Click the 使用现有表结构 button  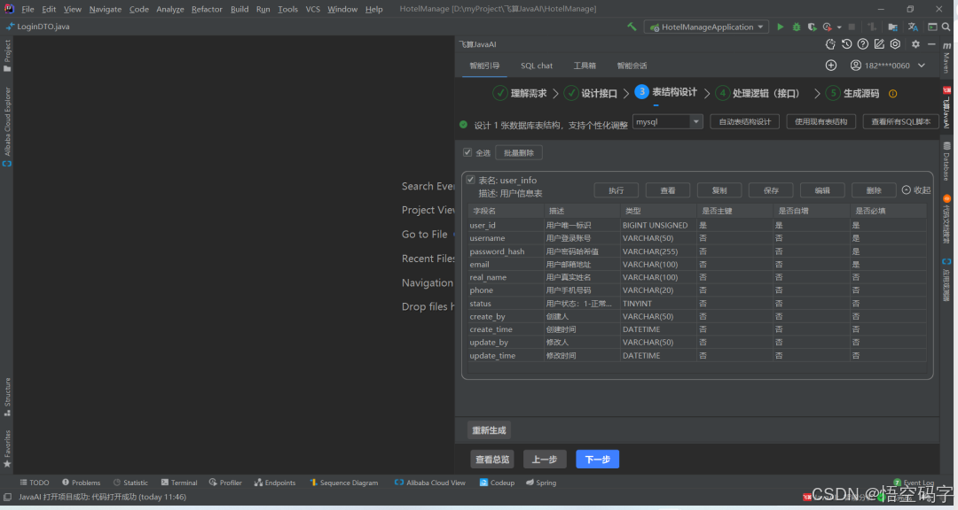821,121
